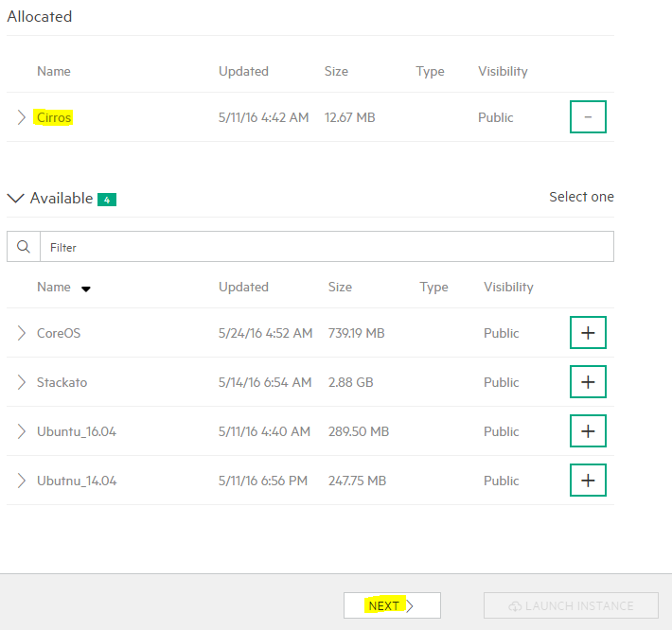Sort Available images by Size column

coord(340,287)
